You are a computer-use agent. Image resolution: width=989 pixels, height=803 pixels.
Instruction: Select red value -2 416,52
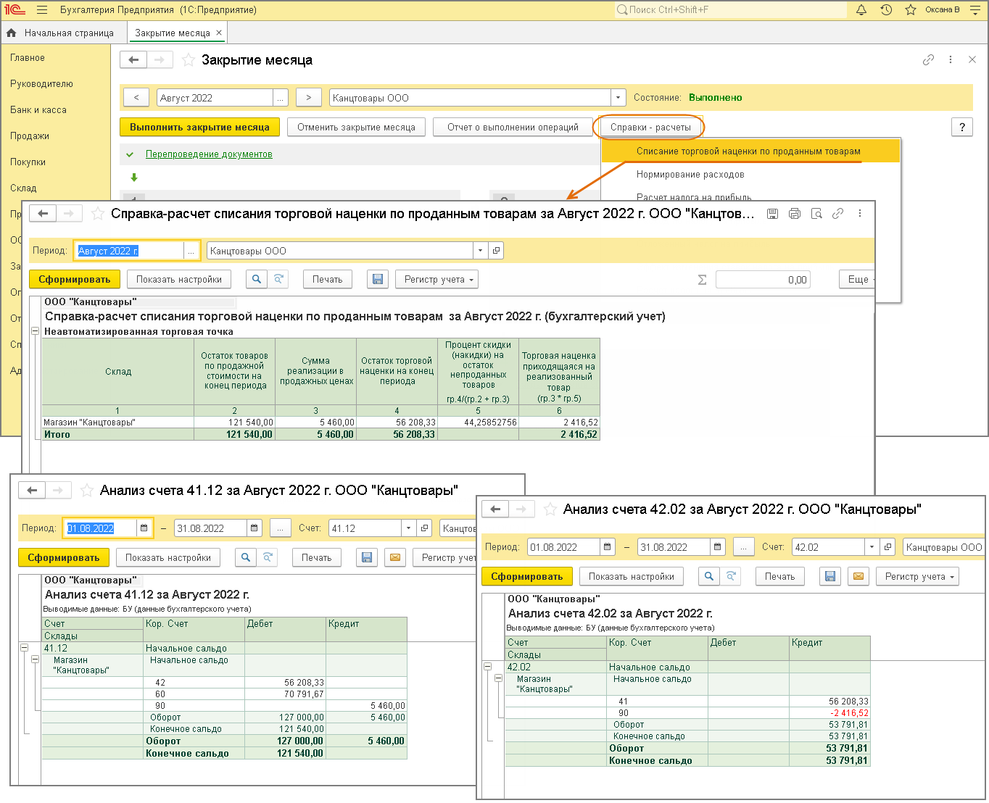pos(829,713)
